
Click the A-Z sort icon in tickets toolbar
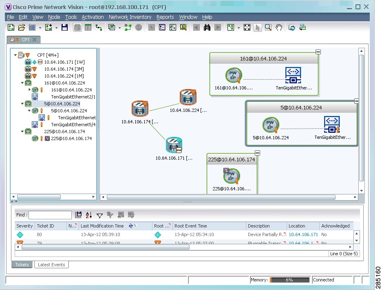(x=89, y=215)
